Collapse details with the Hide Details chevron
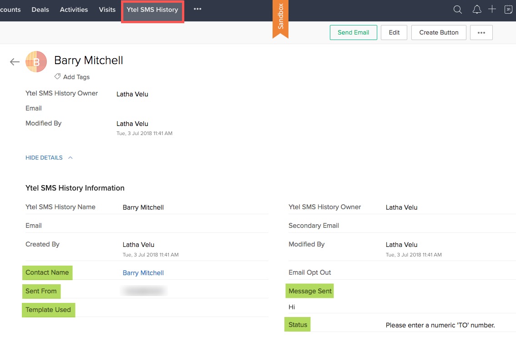The image size is (516, 342). [x=70, y=158]
